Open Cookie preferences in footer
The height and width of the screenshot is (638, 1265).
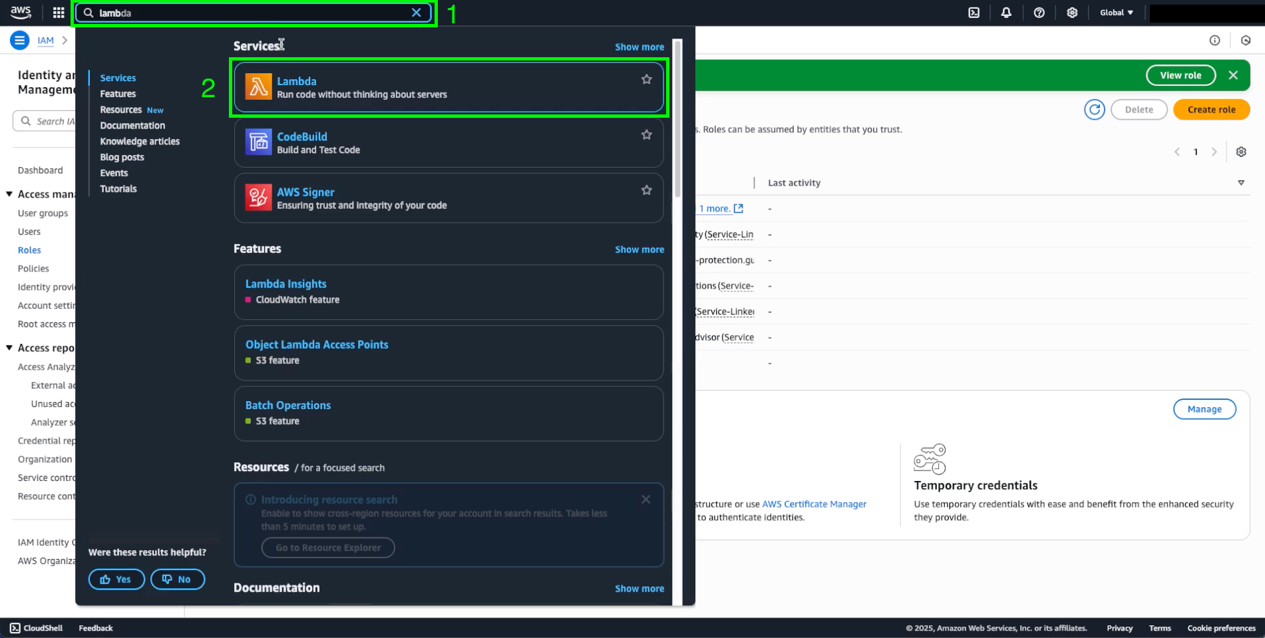coord(1221,628)
